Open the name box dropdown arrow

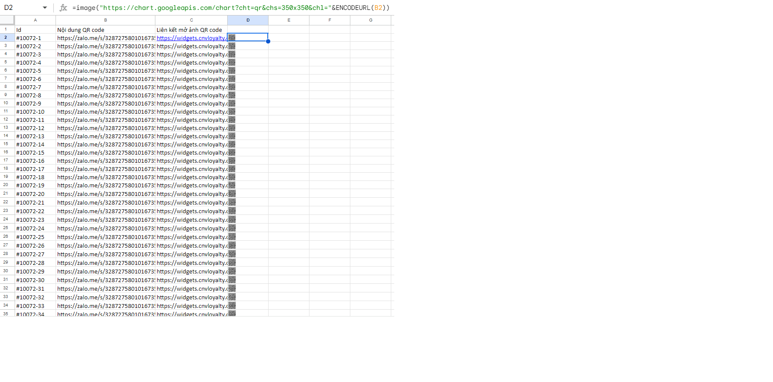point(45,8)
